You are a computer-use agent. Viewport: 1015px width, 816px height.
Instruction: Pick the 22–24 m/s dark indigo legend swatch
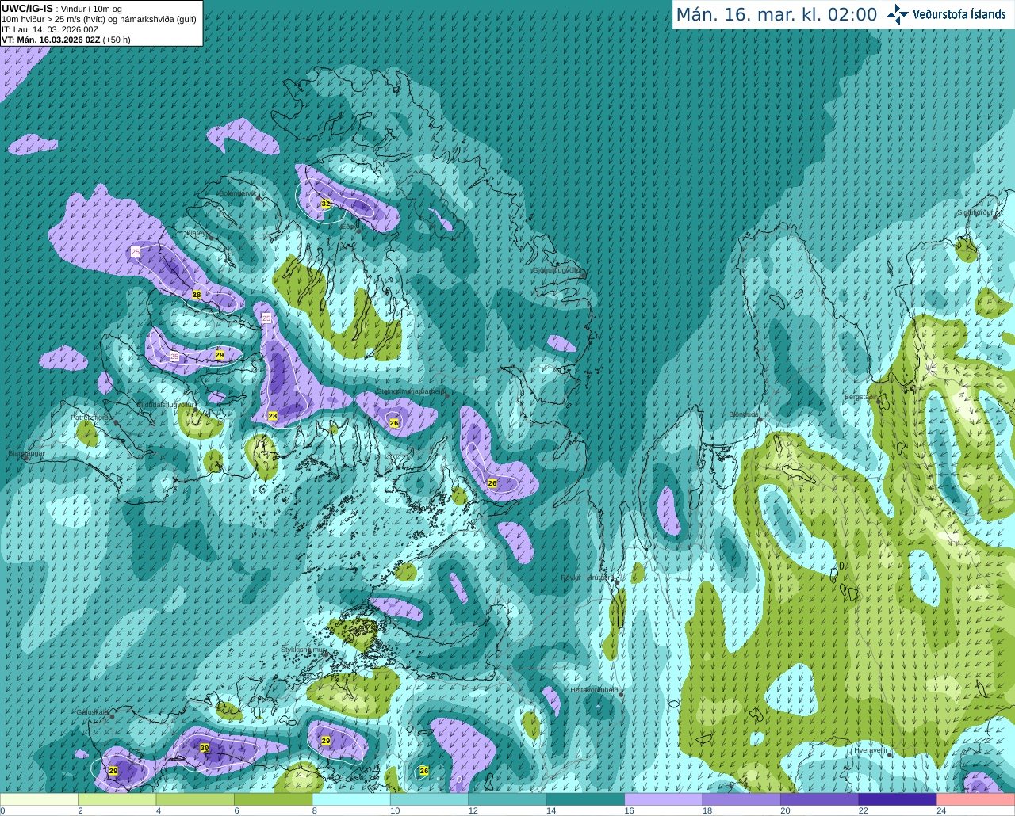click(898, 799)
